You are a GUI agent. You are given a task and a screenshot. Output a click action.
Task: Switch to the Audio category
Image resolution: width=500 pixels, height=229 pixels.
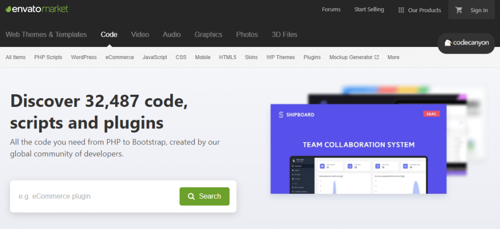pos(172,35)
